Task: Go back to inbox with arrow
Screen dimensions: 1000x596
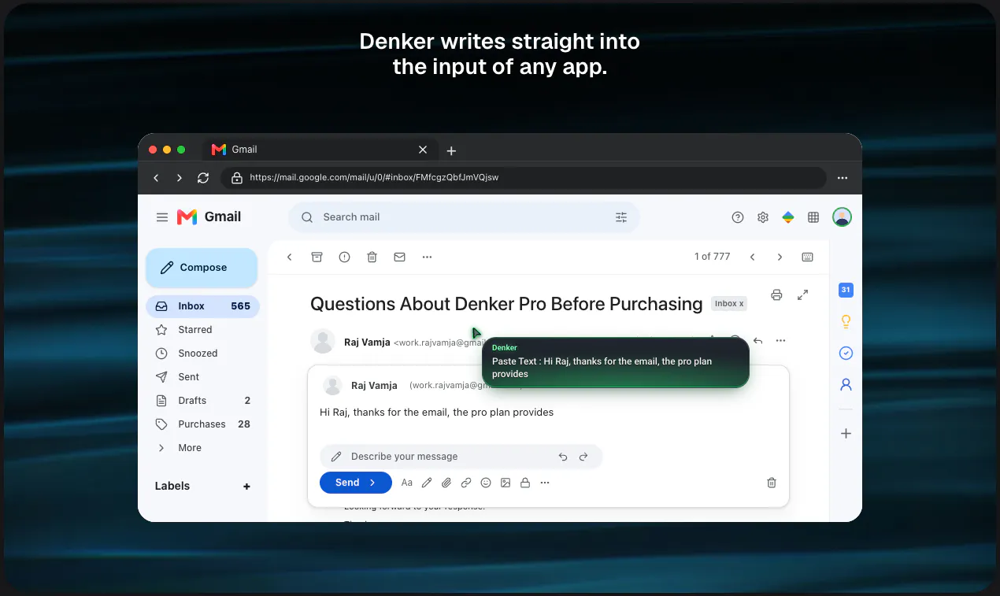Action: click(x=289, y=257)
